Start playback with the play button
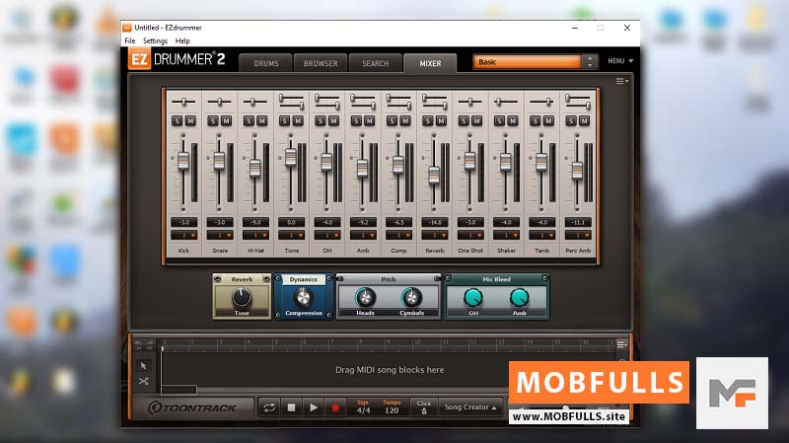Viewport: 789px width, 443px height. point(313,407)
